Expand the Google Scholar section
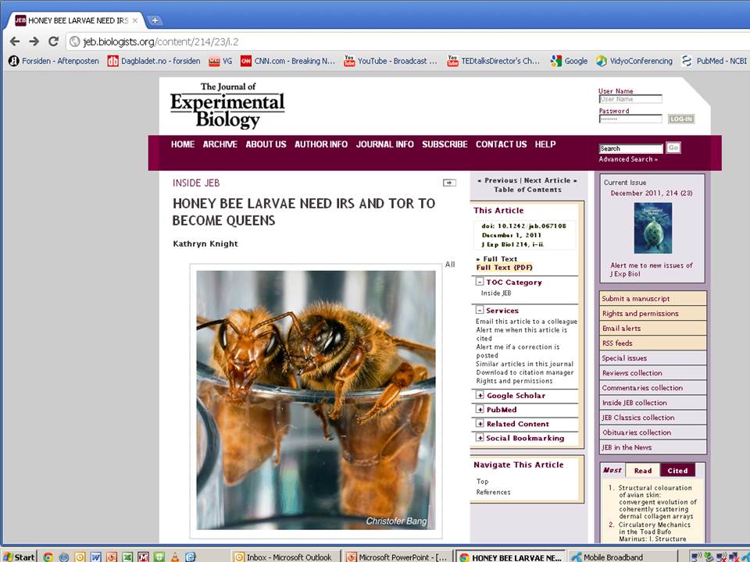 [480, 396]
